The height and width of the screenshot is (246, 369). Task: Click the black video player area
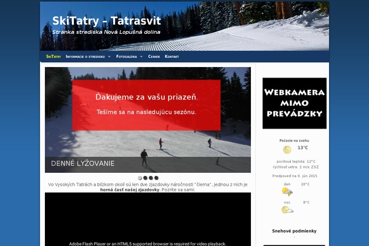(148, 219)
